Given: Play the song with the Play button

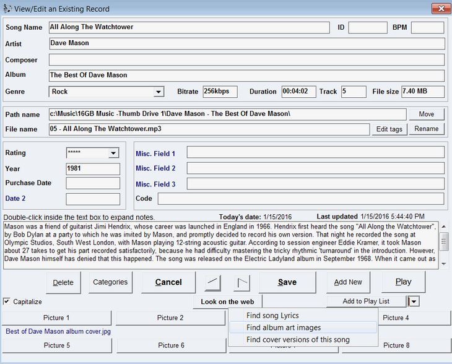Looking at the screenshot, I should [x=403, y=282].
